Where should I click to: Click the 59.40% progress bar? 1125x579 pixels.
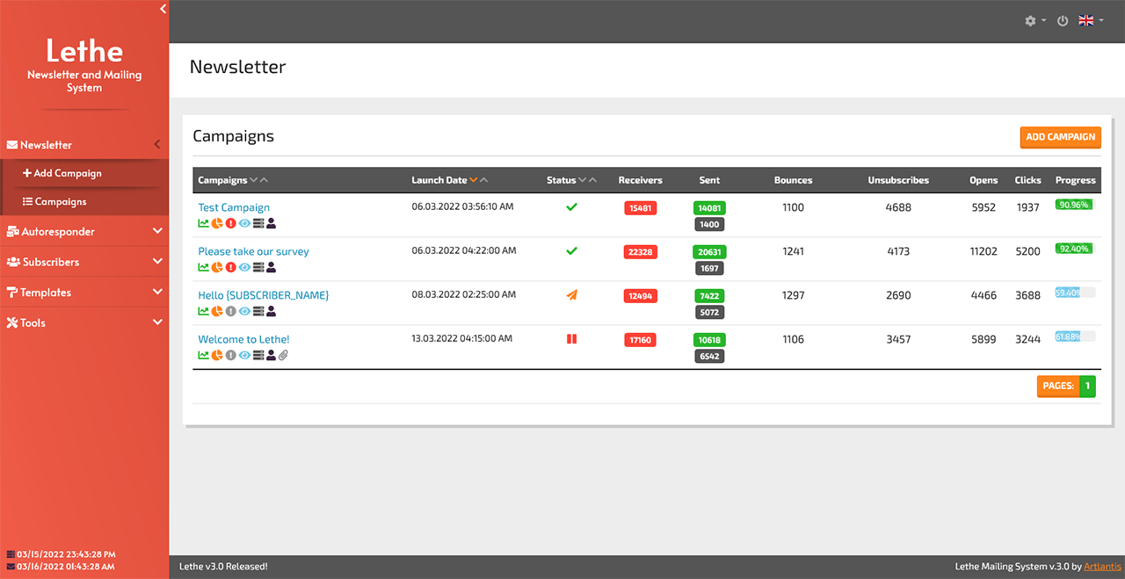click(1075, 293)
